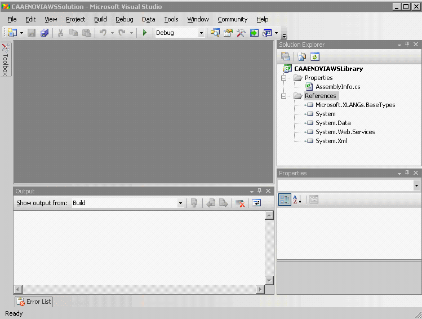The height and width of the screenshot is (319, 422).
Task: Select the Properties folder in tree
Action: point(319,78)
